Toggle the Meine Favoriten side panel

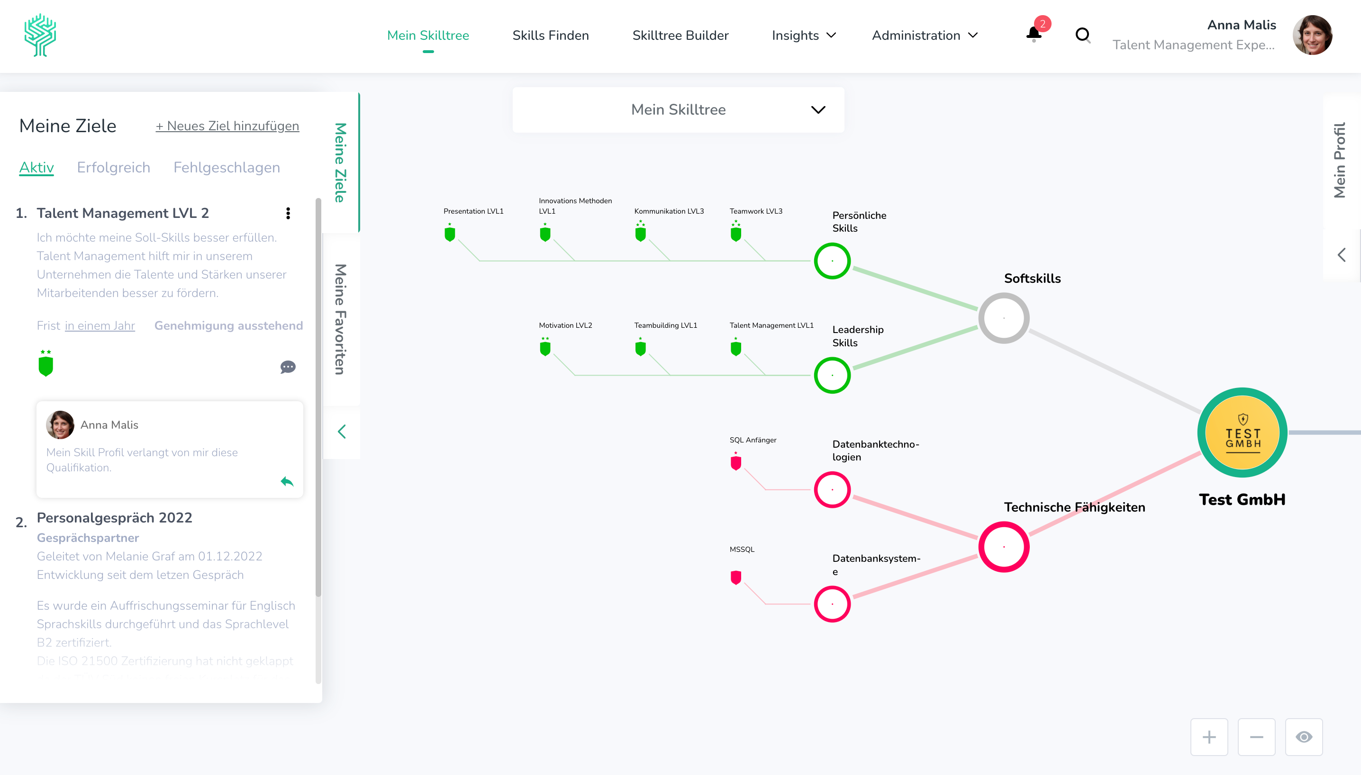tap(341, 319)
